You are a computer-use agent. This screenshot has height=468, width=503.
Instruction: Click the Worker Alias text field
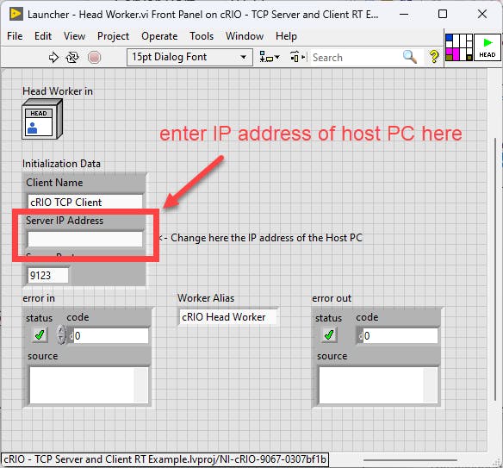(x=227, y=317)
